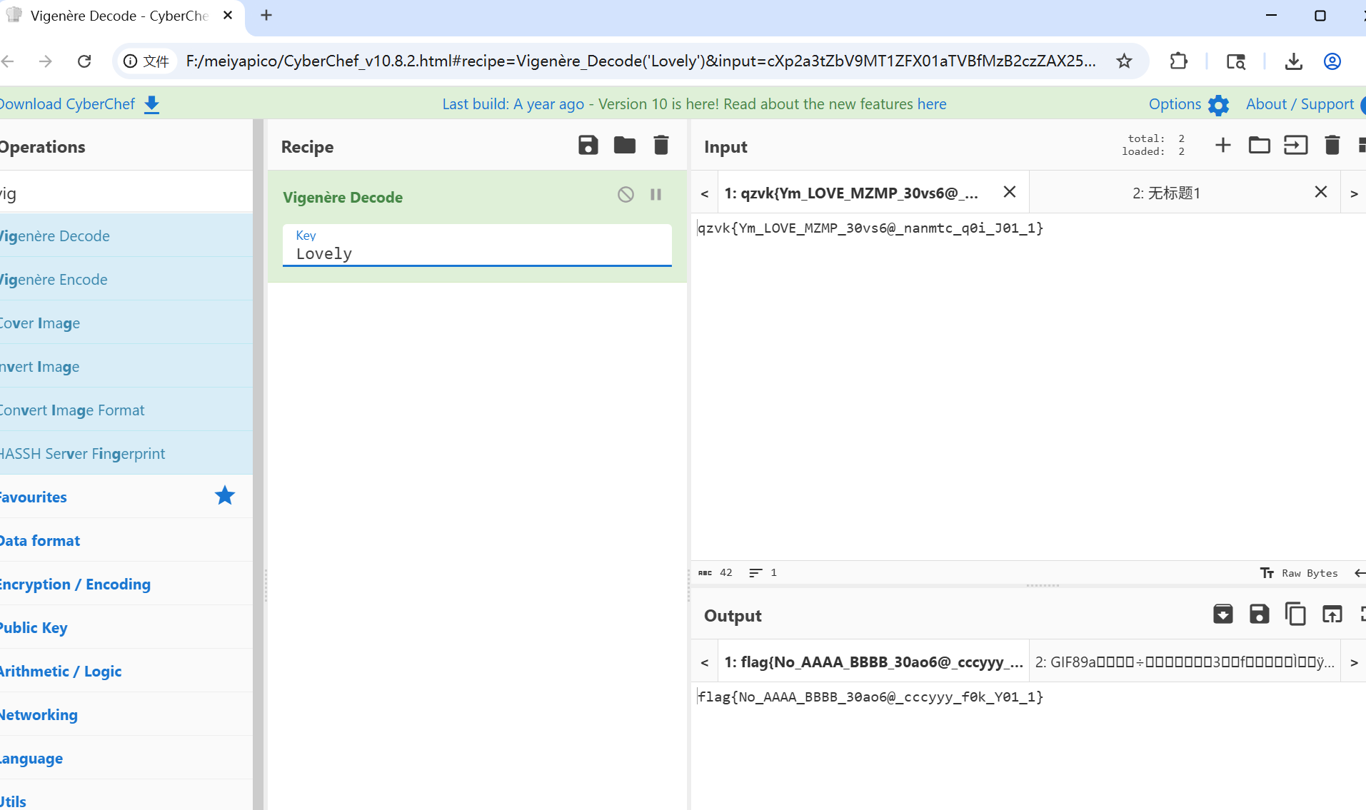The height and width of the screenshot is (810, 1366).
Task: Open browser profile menu
Action: (x=1332, y=61)
